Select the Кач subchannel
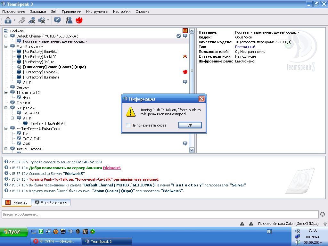 coord(26,134)
